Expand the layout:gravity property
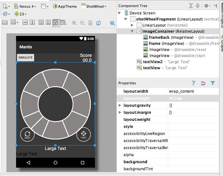Image resolution: width=223 pixels, height=176 pixels. tap(120, 105)
